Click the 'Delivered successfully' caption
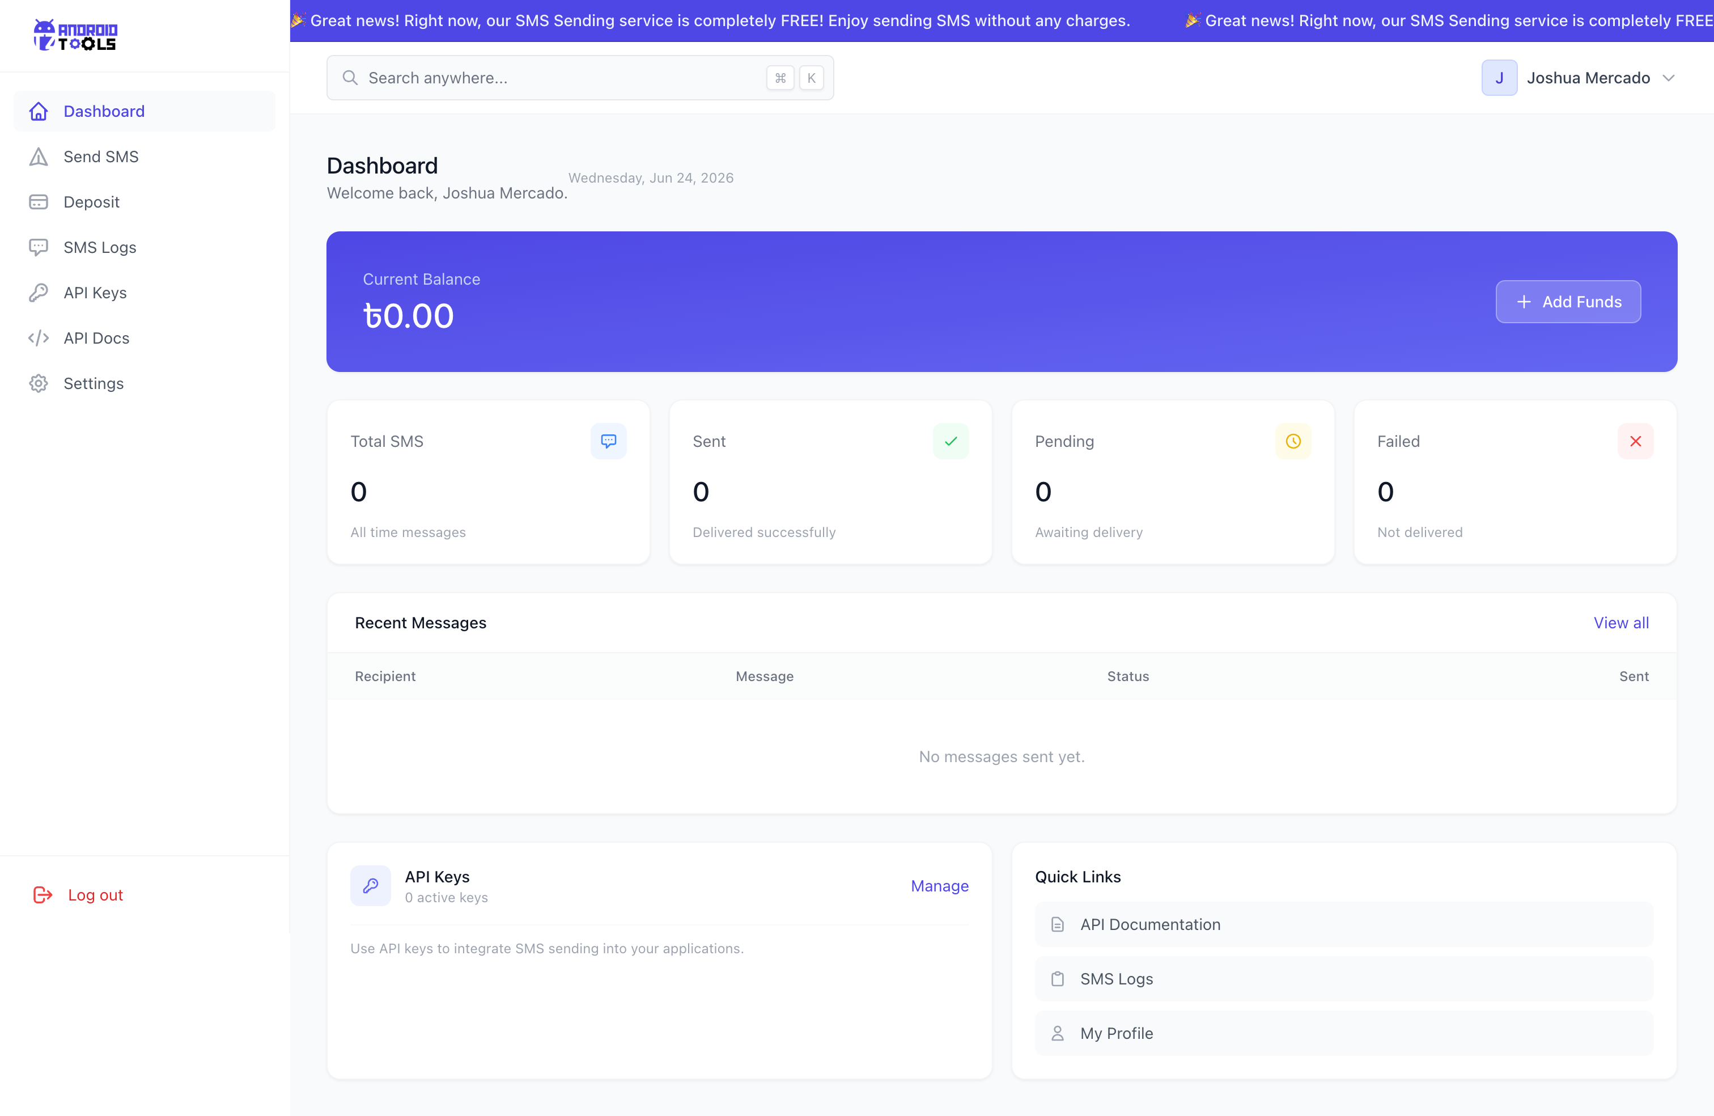1714x1116 pixels. [x=764, y=532]
